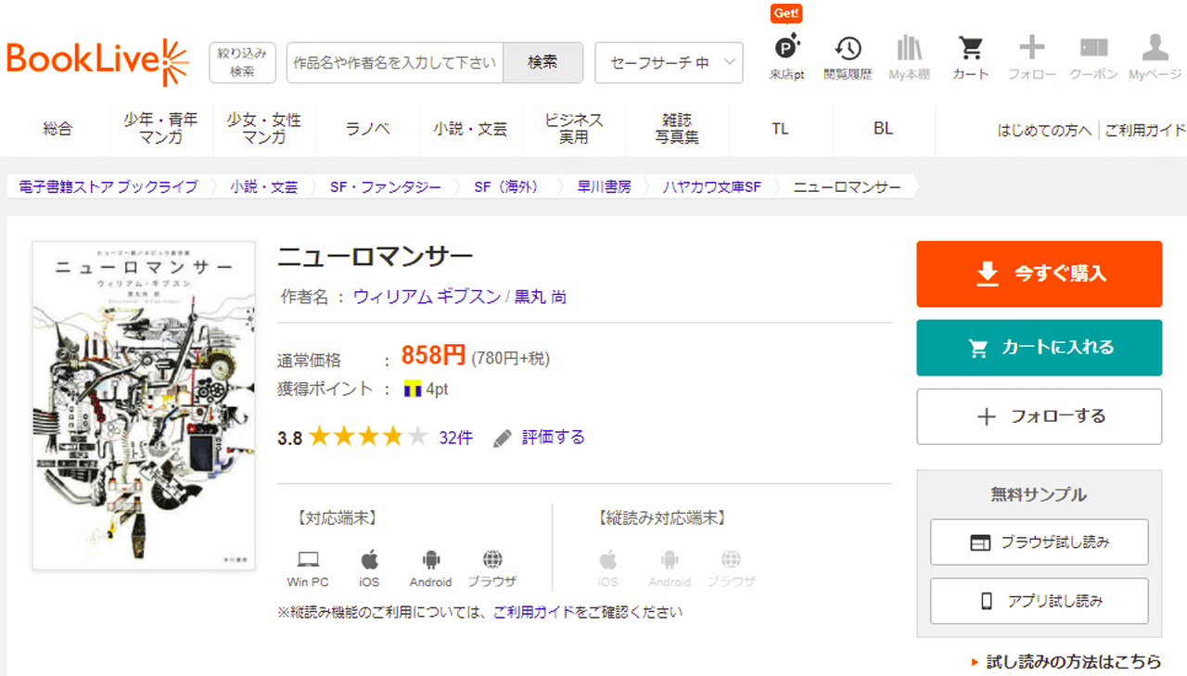1187x676 pixels.
Task: Open the 閲覧履歴 browsing history icon
Action: (x=848, y=57)
